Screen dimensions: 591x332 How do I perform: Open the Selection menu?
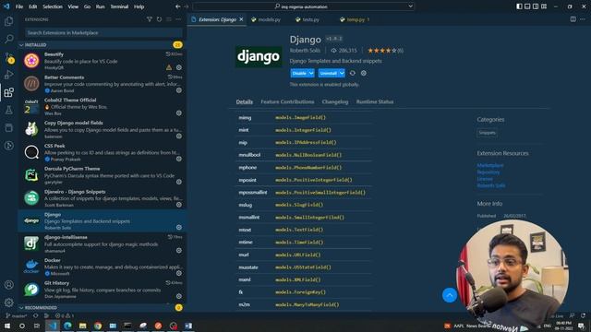click(53, 6)
